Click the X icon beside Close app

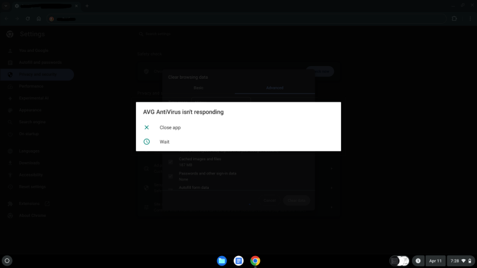tap(147, 127)
